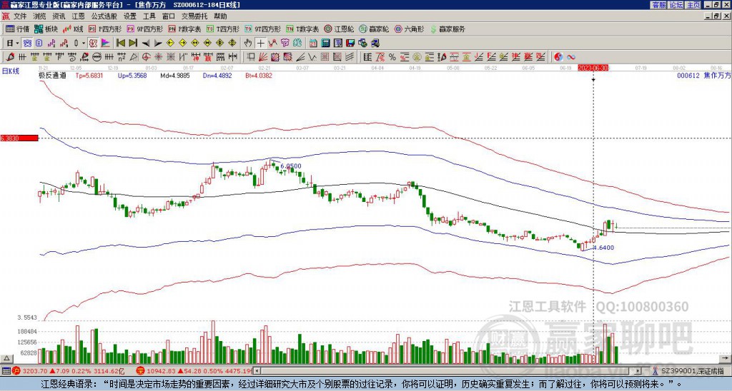Open the P数字表 tool
732x391 pixels.
(x=184, y=29)
